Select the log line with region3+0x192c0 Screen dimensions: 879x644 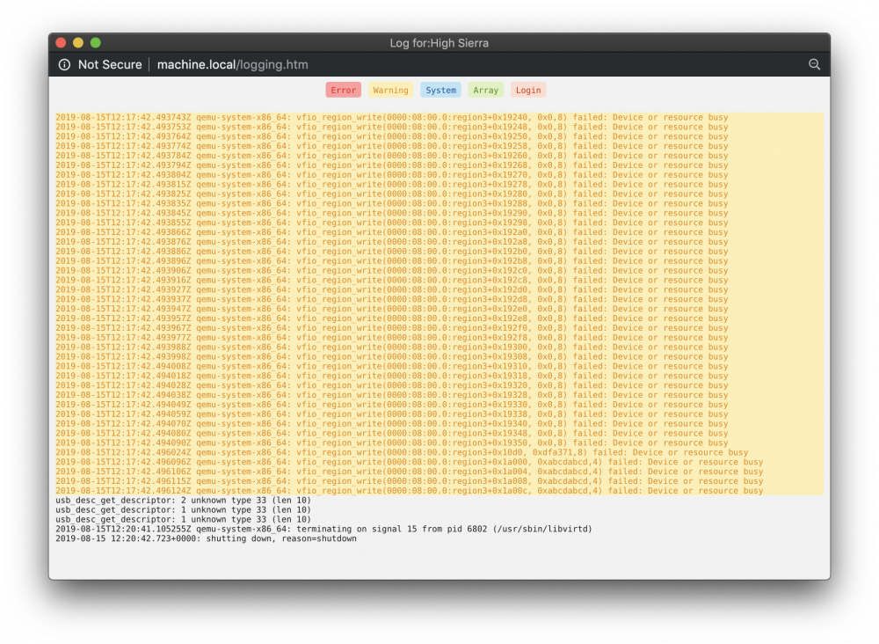coord(392,270)
